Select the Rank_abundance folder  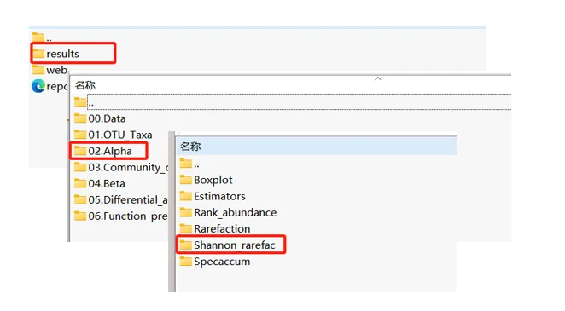point(228,212)
